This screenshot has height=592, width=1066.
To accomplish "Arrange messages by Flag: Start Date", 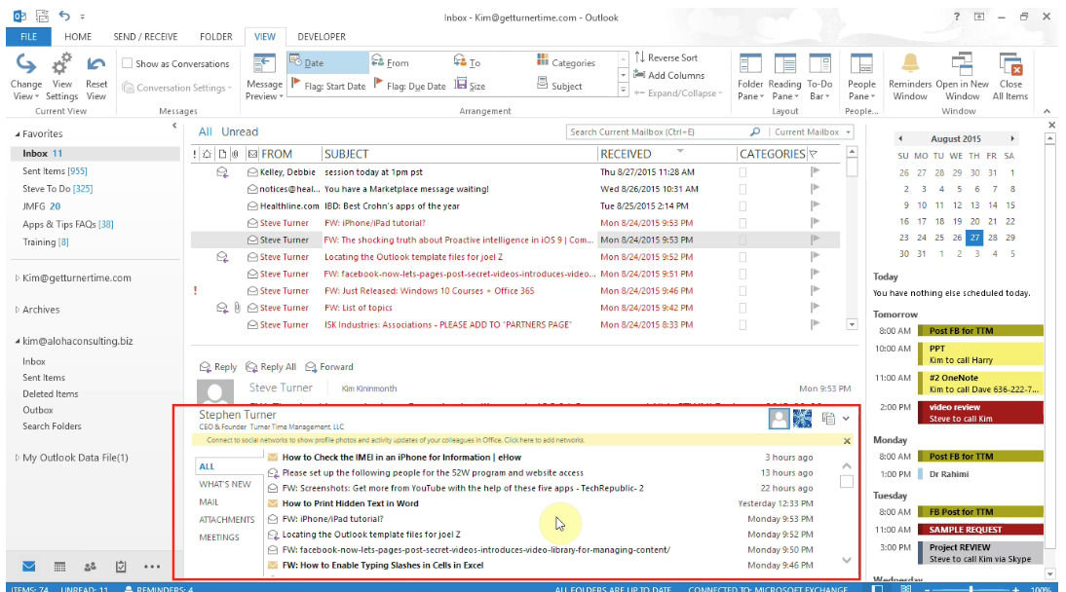I will (x=328, y=86).
